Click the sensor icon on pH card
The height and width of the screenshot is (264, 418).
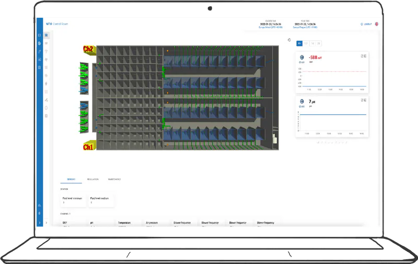click(301, 101)
